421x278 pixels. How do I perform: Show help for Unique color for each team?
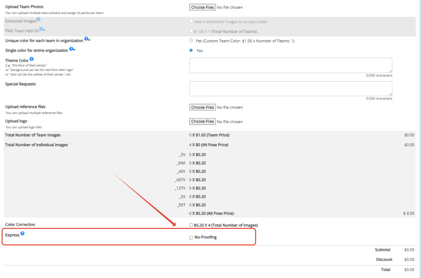click(86, 39)
